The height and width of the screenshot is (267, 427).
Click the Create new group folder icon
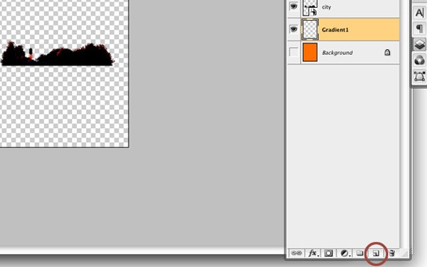(359, 253)
